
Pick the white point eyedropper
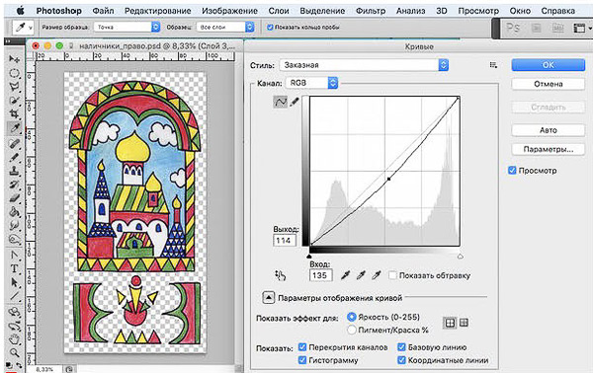coord(376,275)
